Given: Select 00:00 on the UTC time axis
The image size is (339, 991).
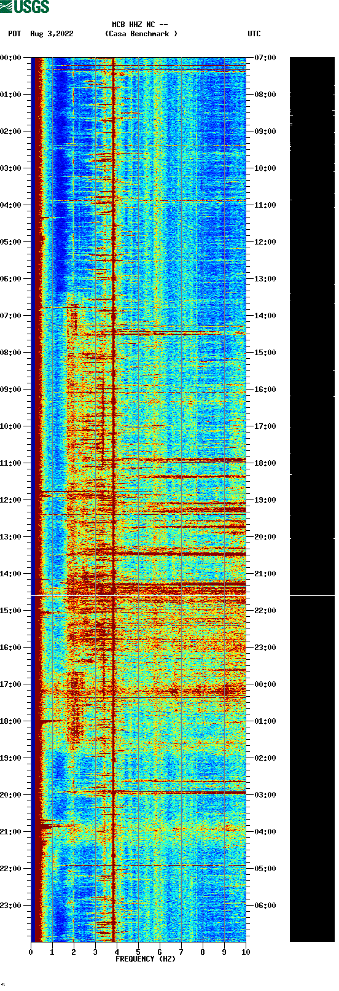Looking at the screenshot, I should pyautogui.click(x=265, y=684).
